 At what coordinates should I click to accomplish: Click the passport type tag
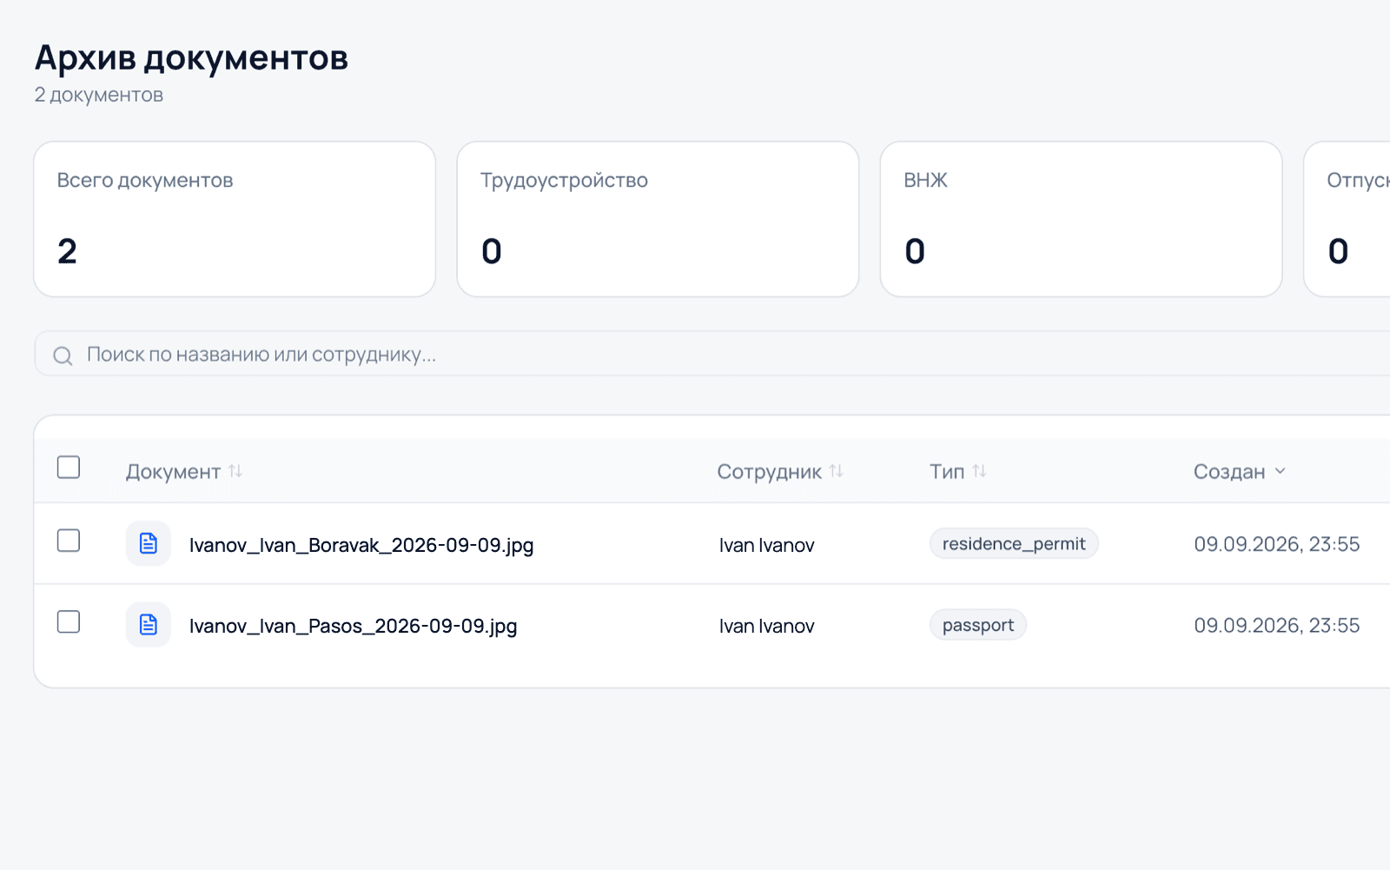tap(978, 625)
